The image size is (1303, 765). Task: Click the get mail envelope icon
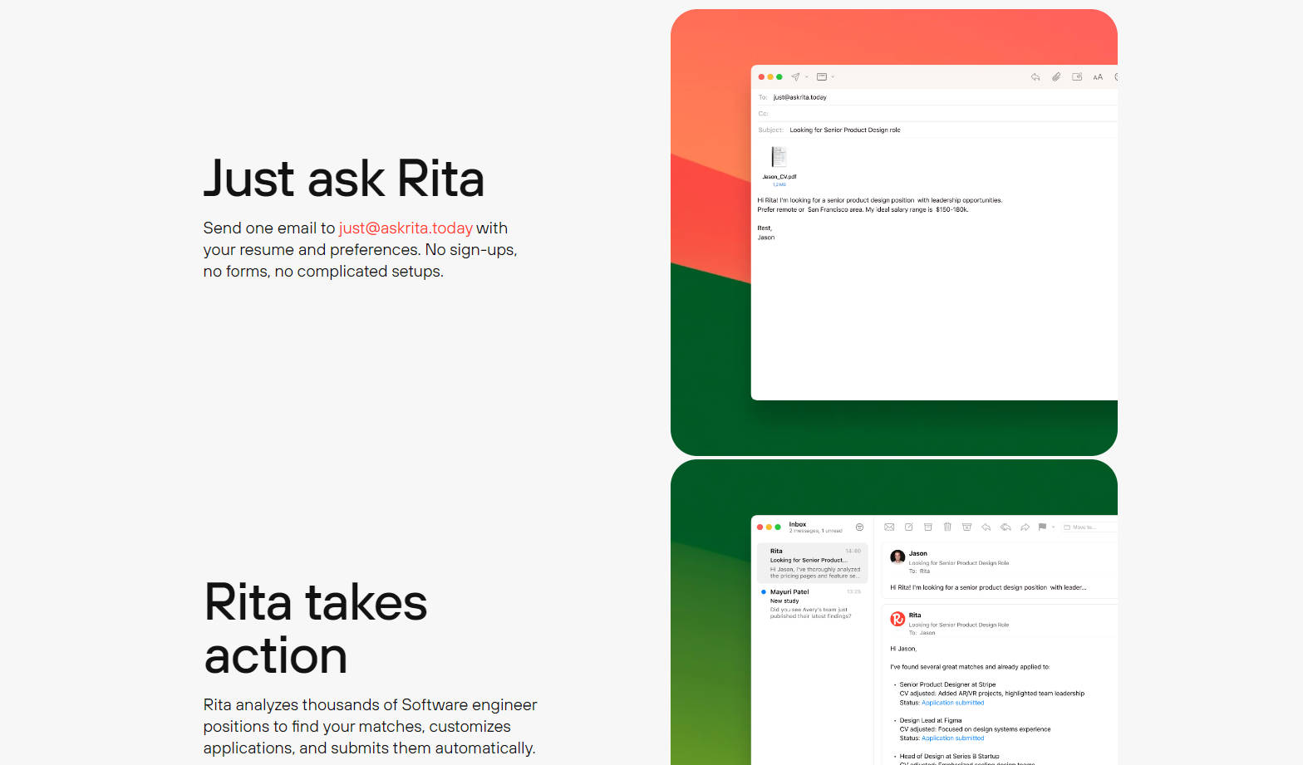(889, 527)
